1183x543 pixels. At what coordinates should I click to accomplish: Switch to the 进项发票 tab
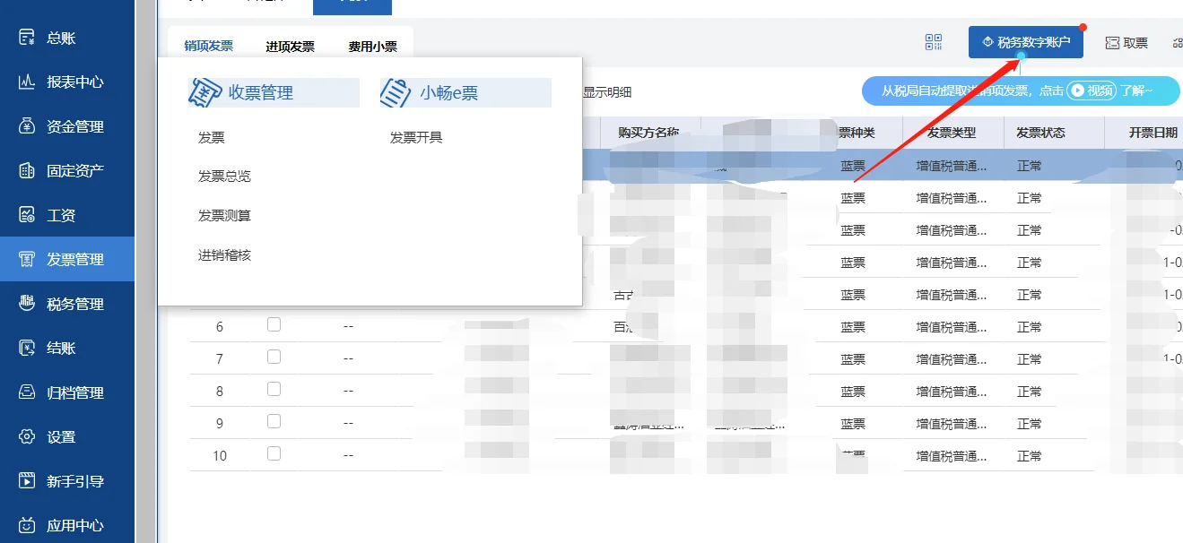click(x=289, y=47)
